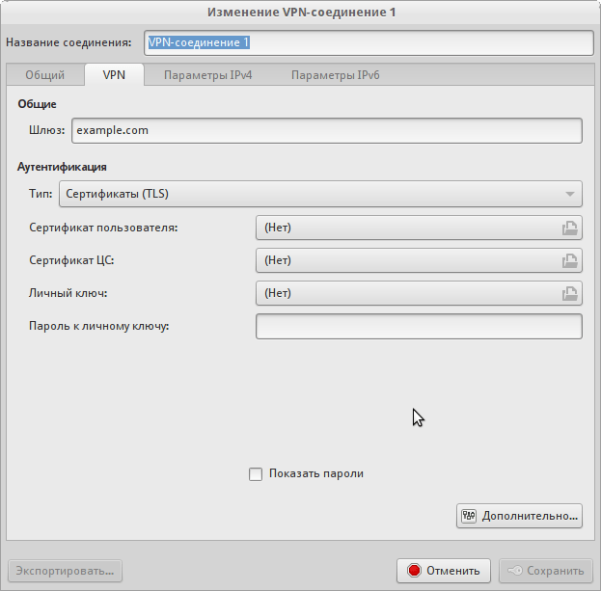Screen dimensions: 601x591
Task: Switch to the Общий tab
Action: click(x=44, y=75)
